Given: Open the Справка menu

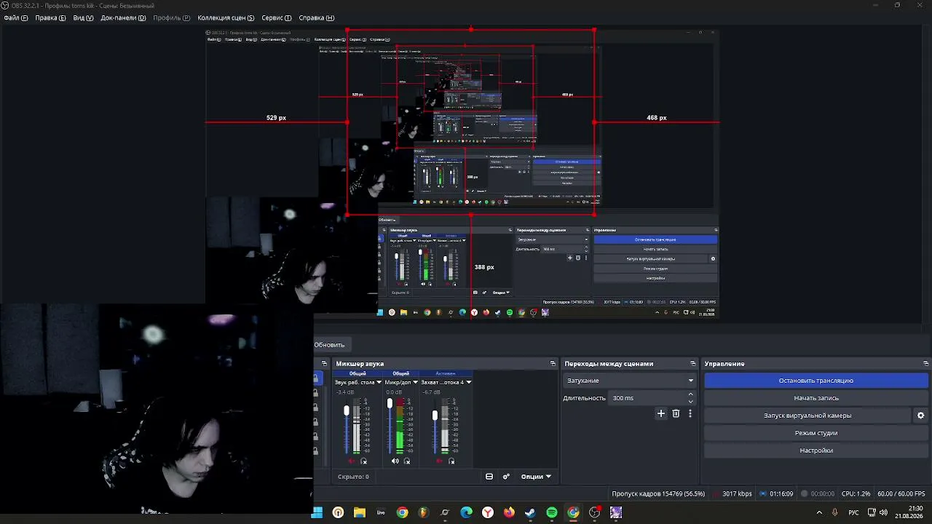Looking at the screenshot, I should (x=317, y=17).
